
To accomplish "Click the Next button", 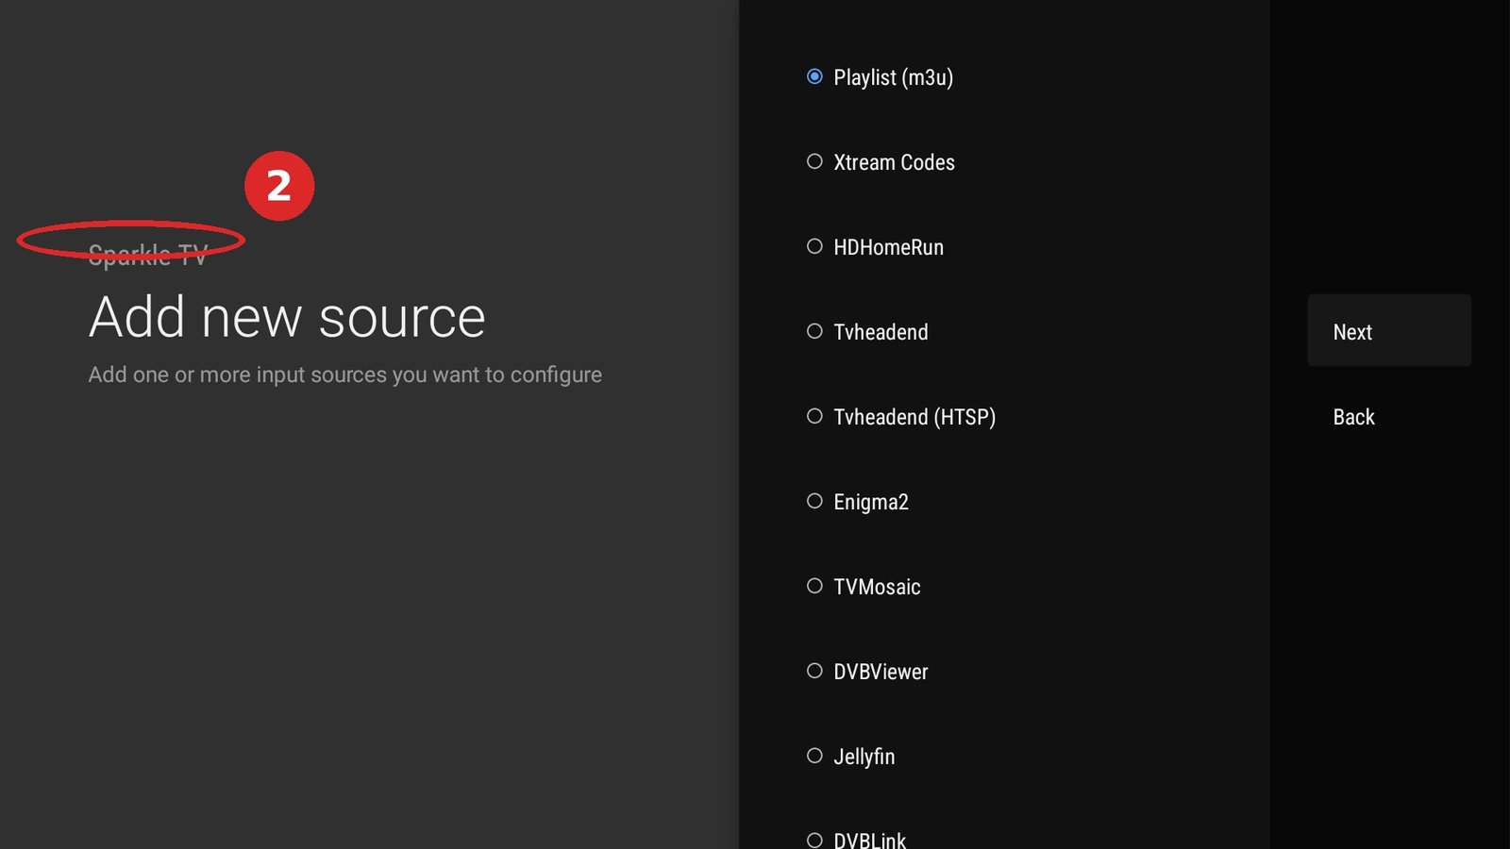I will [1388, 331].
